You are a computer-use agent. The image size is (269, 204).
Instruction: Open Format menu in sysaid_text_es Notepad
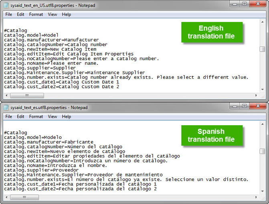point(36,116)
